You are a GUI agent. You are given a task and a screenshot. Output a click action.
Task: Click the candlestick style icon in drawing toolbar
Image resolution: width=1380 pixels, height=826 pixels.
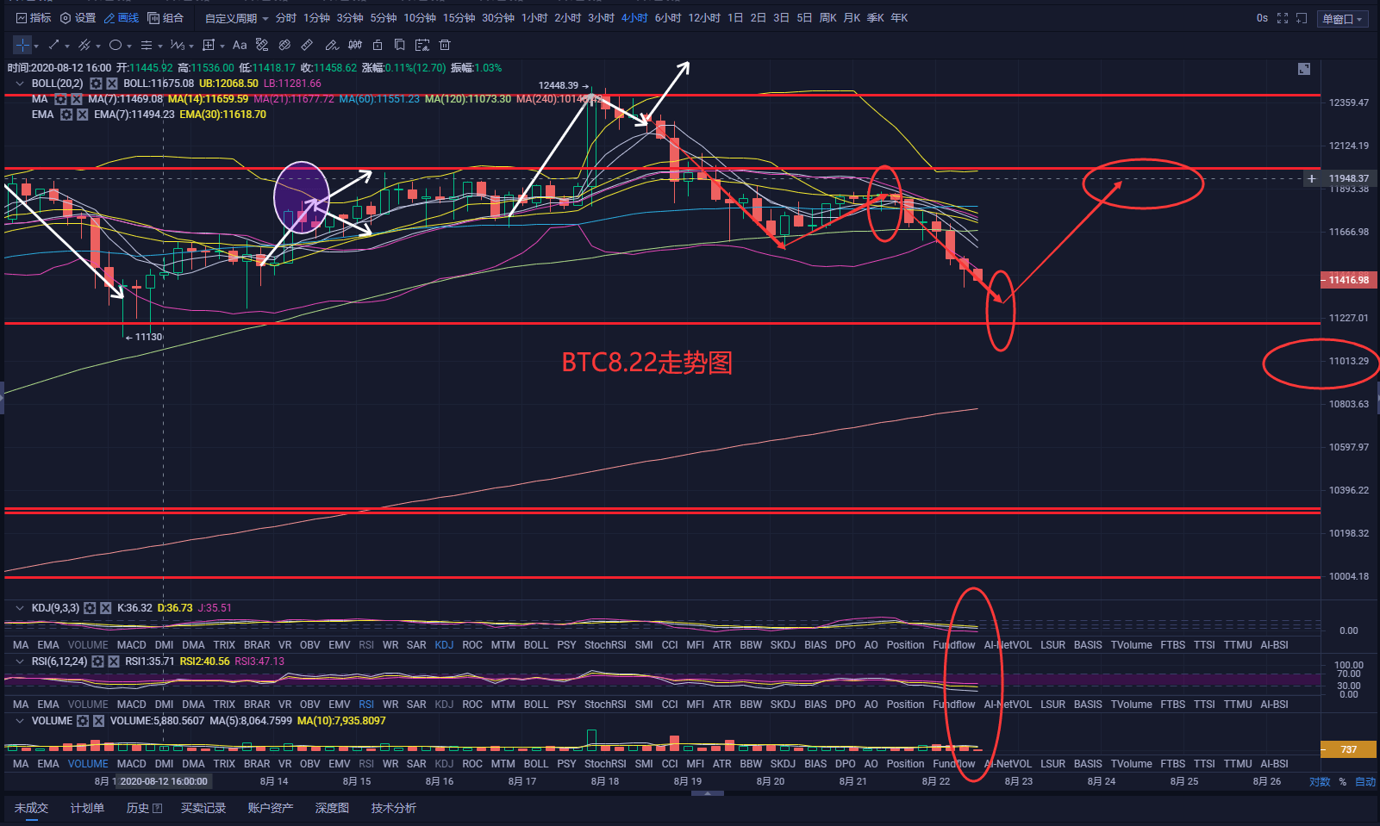coord(355,45)
